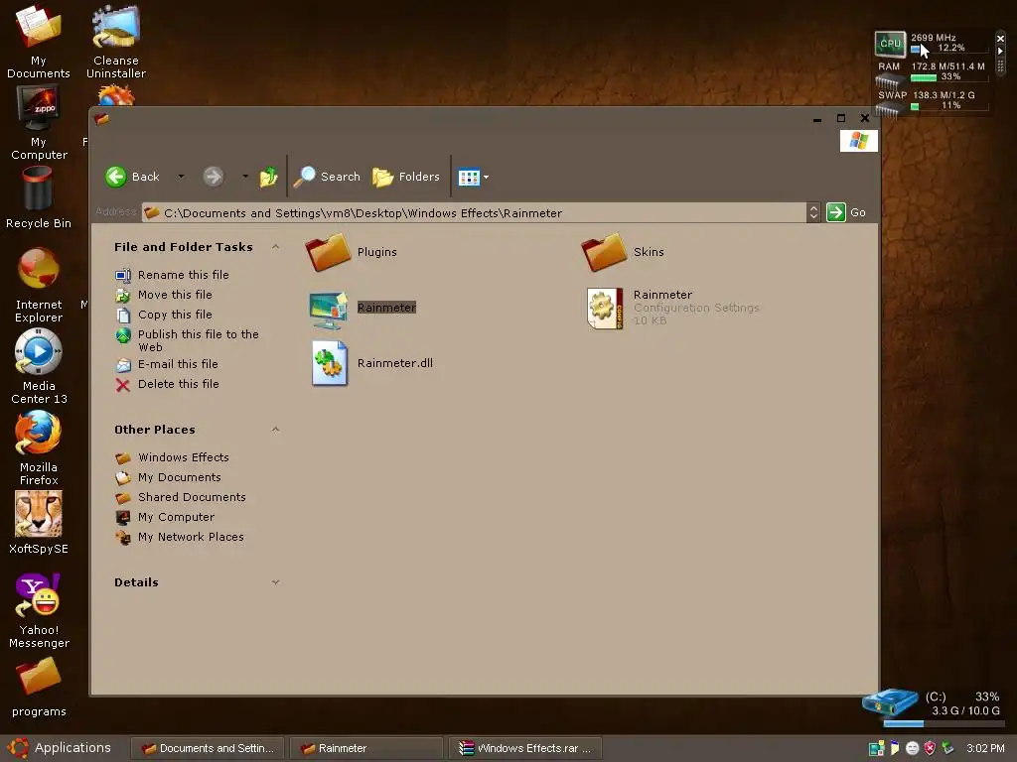1017x762 pixels.
Task: Go to My Computer in Other Places
Action: coord(177,517)
